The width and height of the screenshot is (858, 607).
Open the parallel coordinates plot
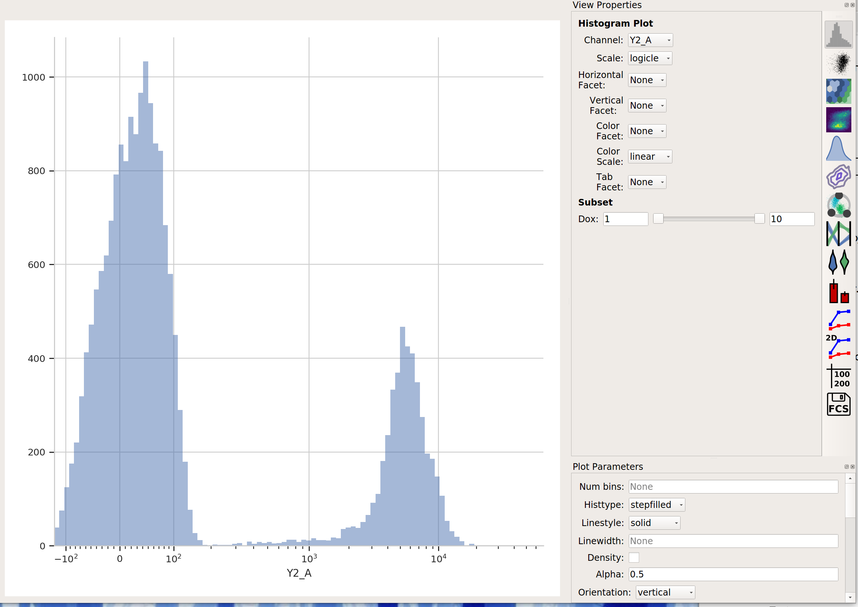click(x=838, y=234)
